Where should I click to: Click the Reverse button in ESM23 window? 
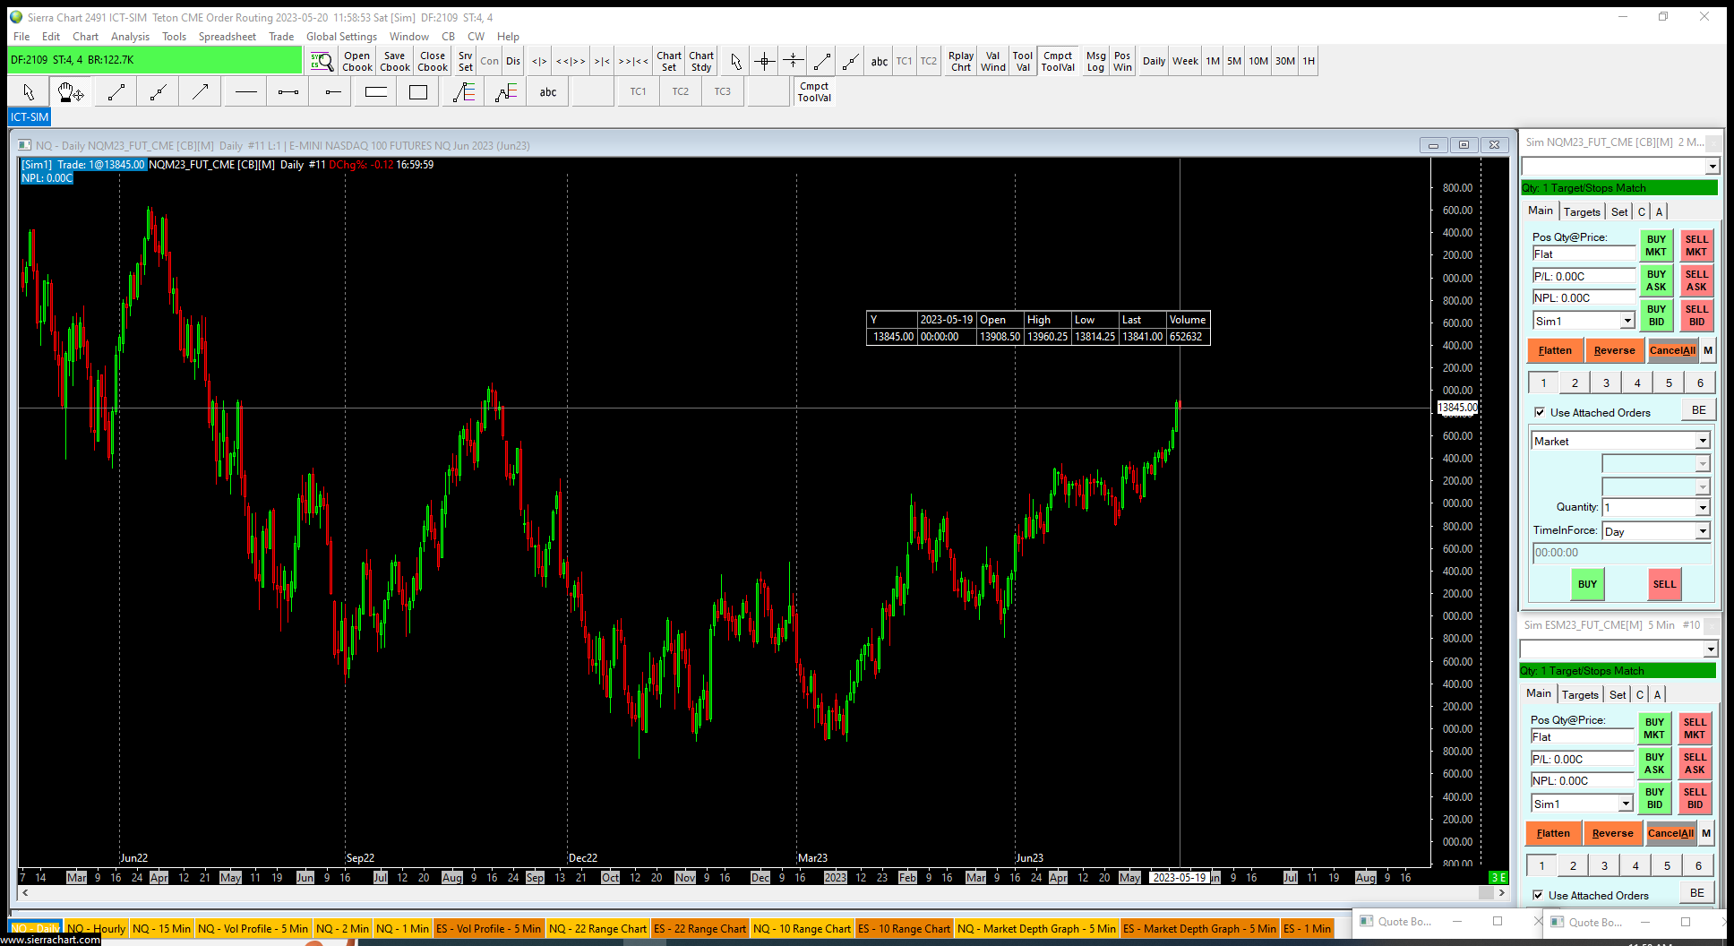click(x=1612, y=833)
